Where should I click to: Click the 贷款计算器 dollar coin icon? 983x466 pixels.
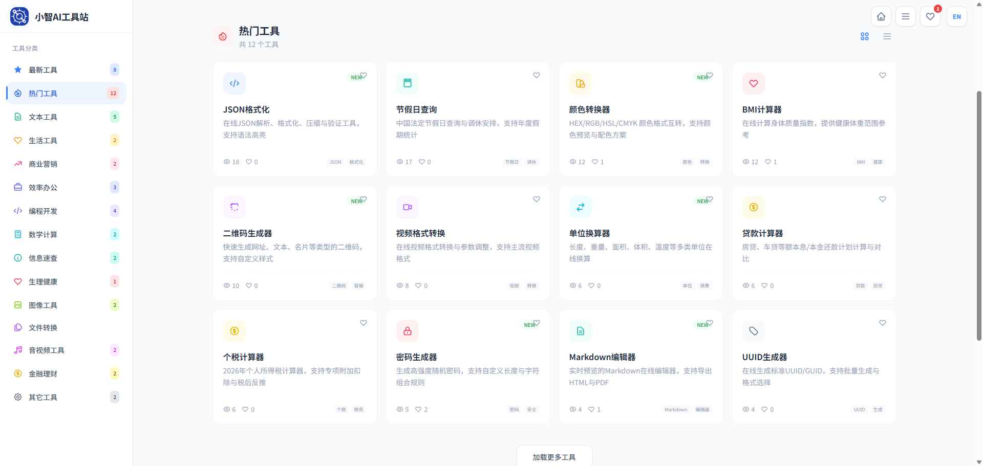(x=754, y=207)
